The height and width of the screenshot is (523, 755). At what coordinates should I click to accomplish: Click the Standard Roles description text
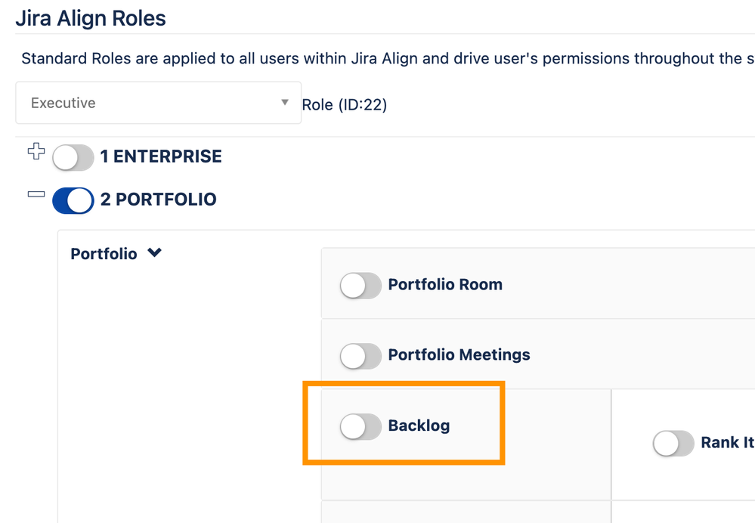378,59
